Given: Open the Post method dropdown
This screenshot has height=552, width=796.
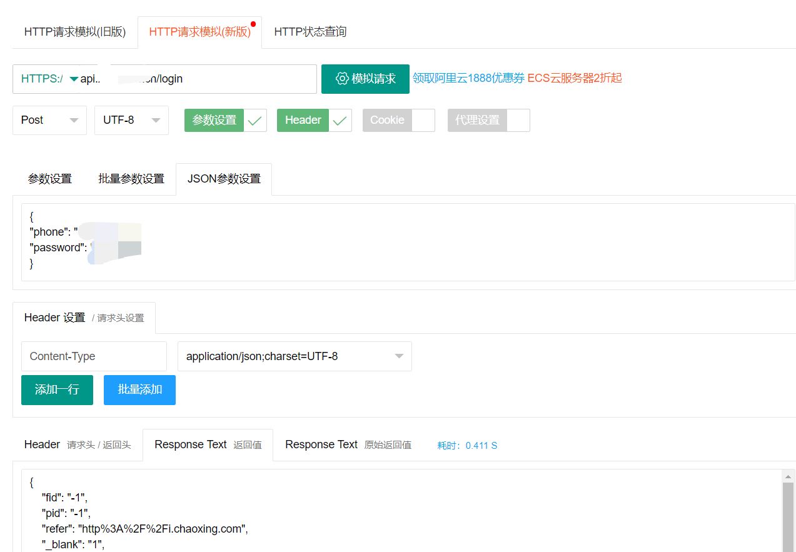Looking at the screenshot, I should [49, 120].
